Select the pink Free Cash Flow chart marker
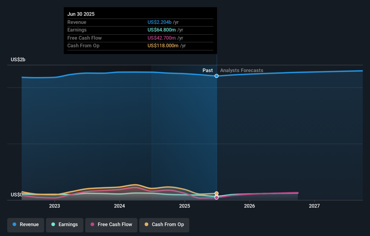370x236 pixels. tap(216, 197)
